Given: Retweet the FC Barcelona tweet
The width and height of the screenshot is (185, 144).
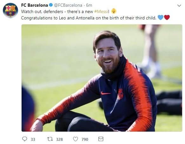Looking at the screenshot, I should (50, 139).
